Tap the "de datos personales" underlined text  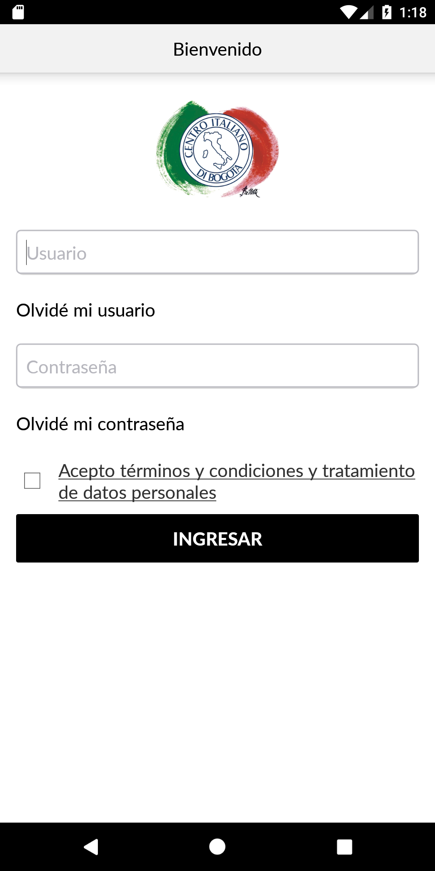[x=137, y=493]
